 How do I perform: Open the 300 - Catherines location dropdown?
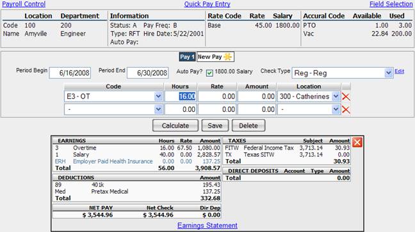coord(336,97)
